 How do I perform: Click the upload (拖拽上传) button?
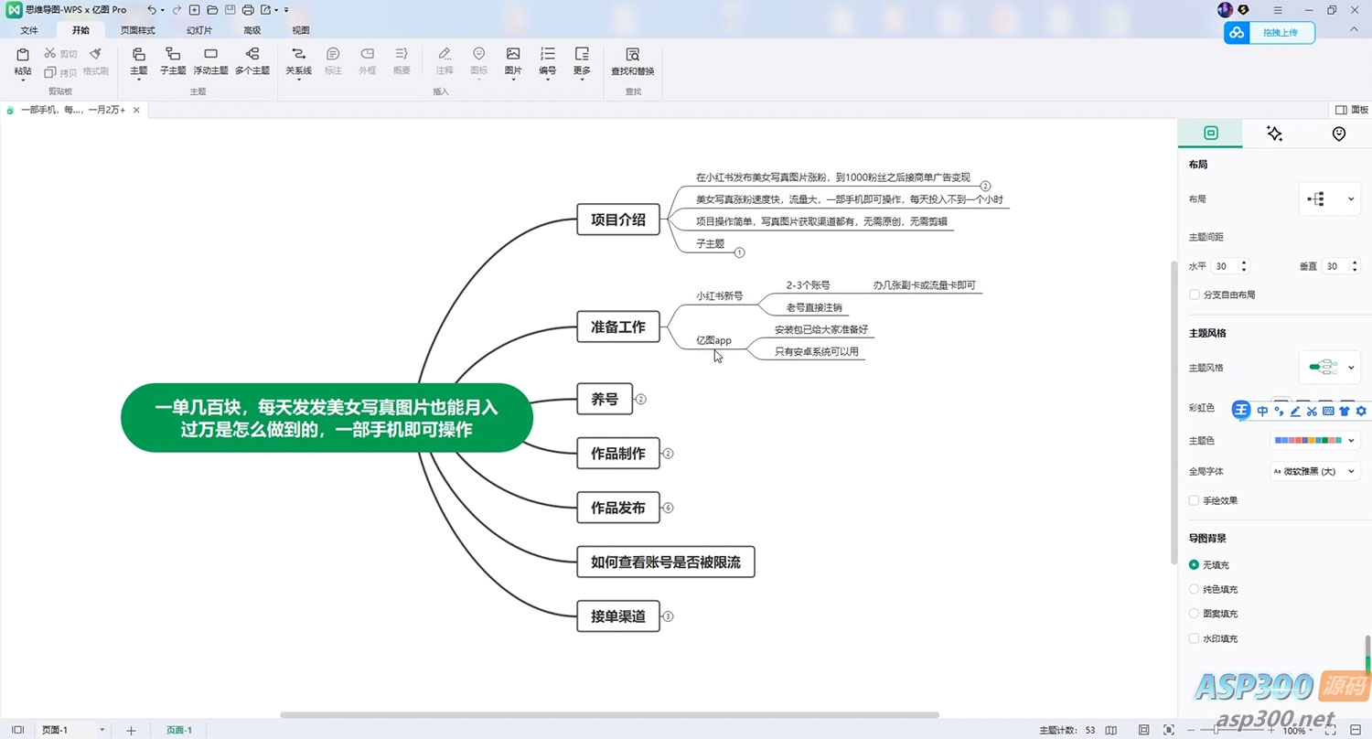coord(1270,33)
